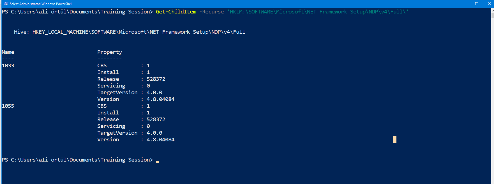Minimize the PowerShell window
The height and width of the screenshot is (184, 494).
[x=464, y=4]
